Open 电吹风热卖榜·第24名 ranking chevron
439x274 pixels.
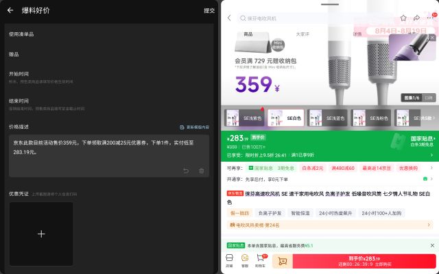(x=429, y=225)
